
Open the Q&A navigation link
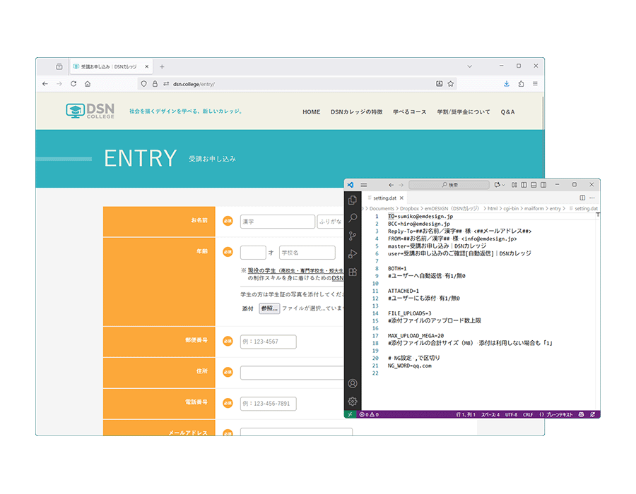point(507,112)
